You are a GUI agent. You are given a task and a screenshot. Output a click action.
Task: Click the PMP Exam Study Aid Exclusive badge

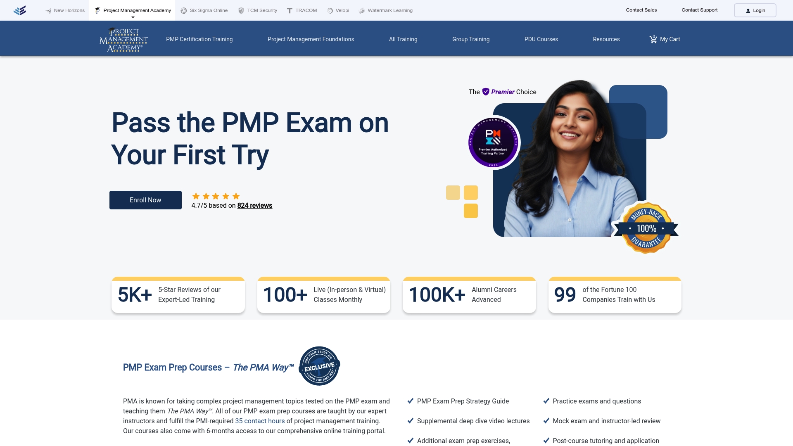pyautogui.click(x=319, y=366)
